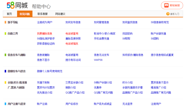Open QQ推广产品介绍 link

pos(75,93)
